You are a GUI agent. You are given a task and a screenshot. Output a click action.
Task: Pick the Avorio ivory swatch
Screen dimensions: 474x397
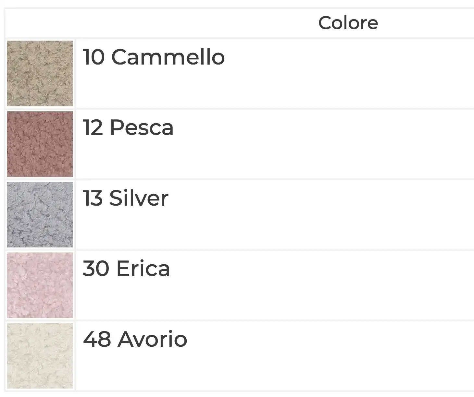coord(40,356)
